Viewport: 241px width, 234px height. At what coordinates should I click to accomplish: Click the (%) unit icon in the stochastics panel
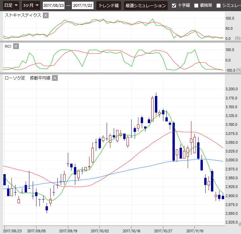(238, 39)
